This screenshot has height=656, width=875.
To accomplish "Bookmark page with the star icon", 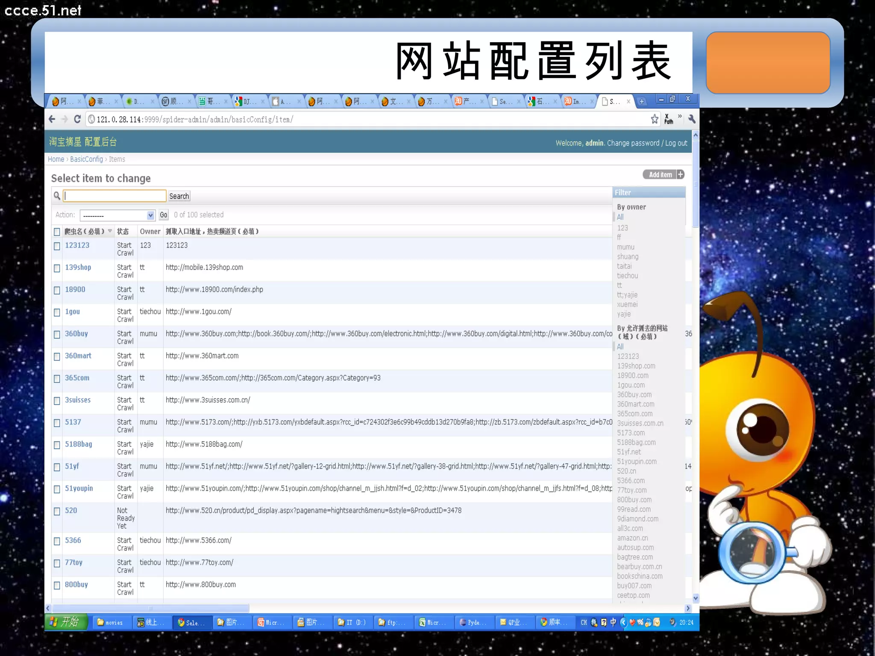I will click(655, 119).
